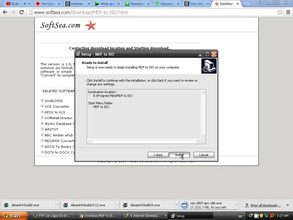Close the BLUE YouTube tab
The height and width of the screenshot is (220, 293).
tap(29, 4)
